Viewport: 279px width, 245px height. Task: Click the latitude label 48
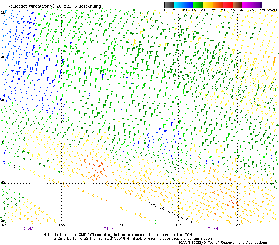point(3,57)
